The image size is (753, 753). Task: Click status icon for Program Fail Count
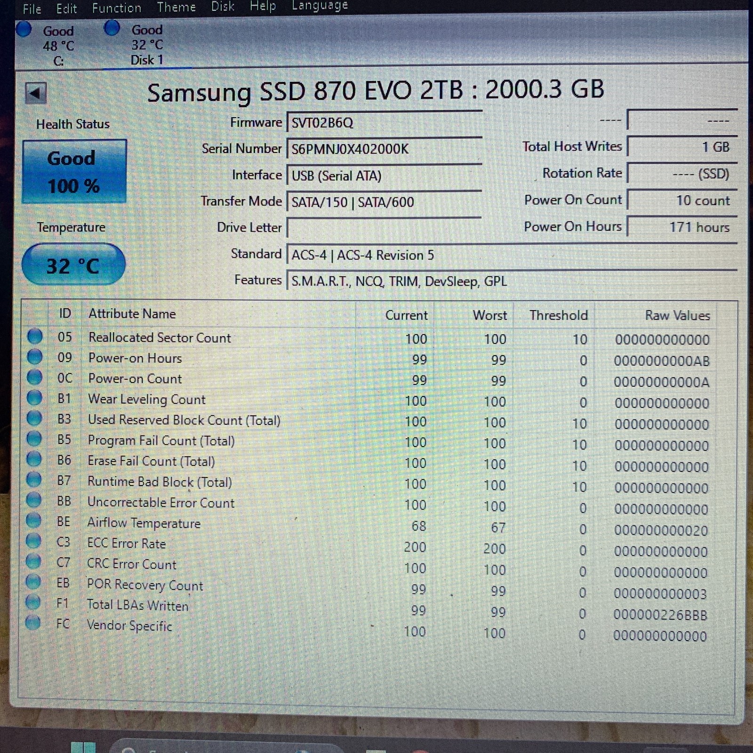point(34,438)
